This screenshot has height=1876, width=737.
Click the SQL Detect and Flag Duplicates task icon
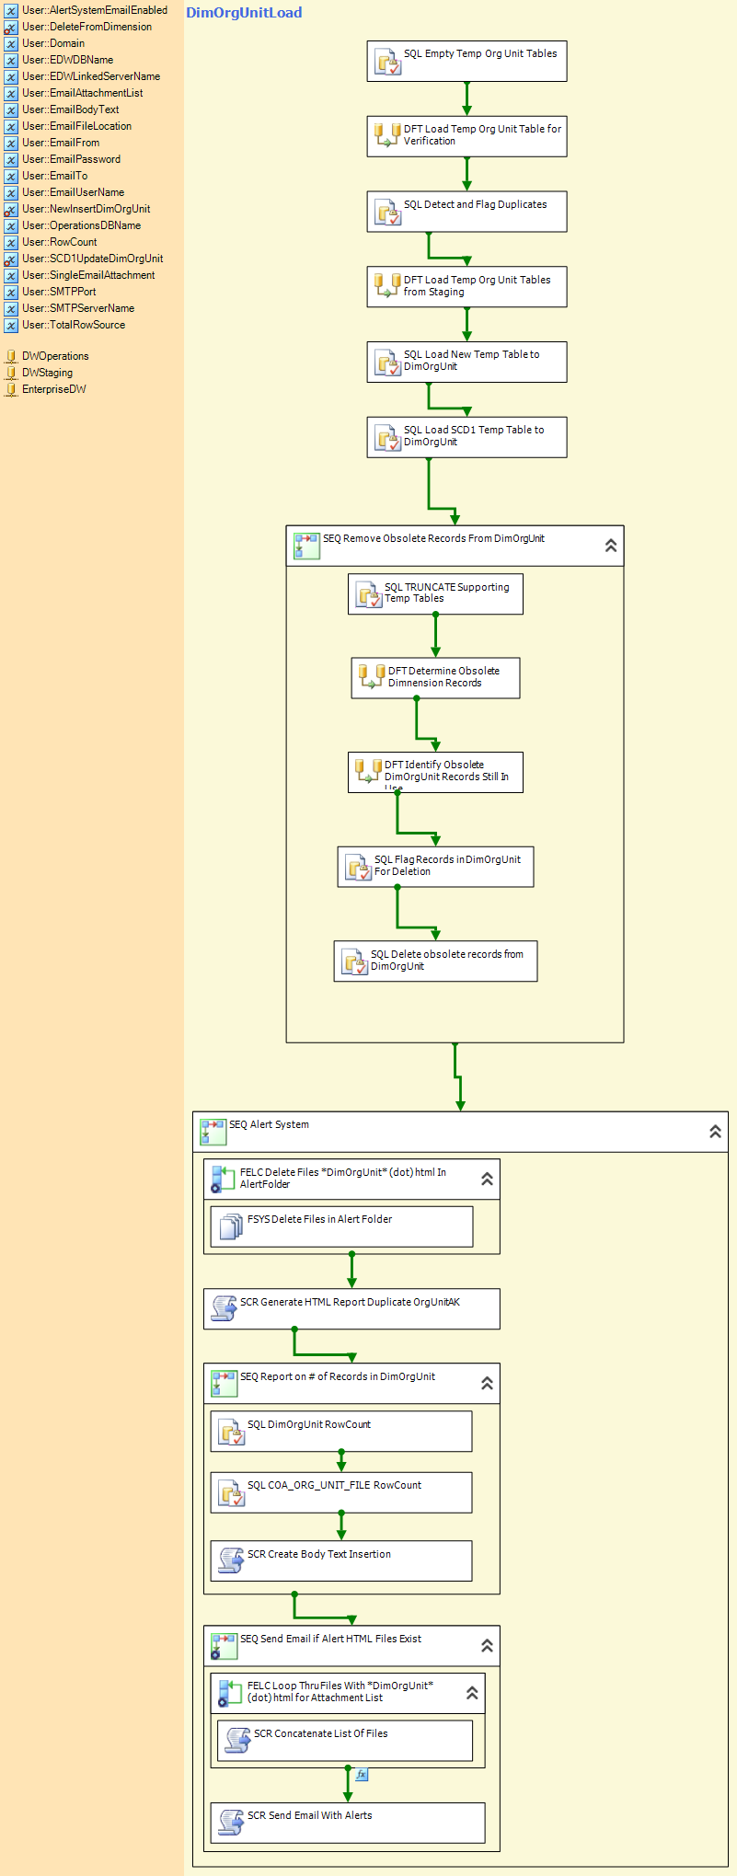tap(387, 213)
